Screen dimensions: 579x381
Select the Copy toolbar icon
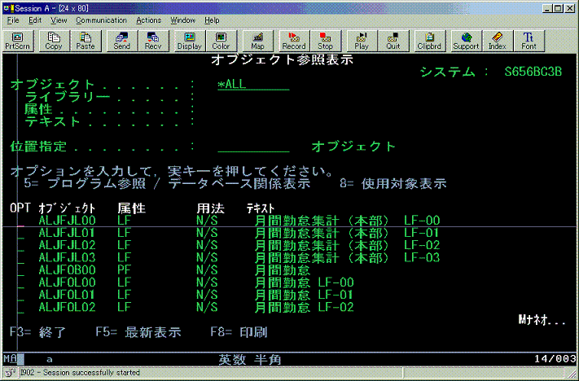coord(54,41)
